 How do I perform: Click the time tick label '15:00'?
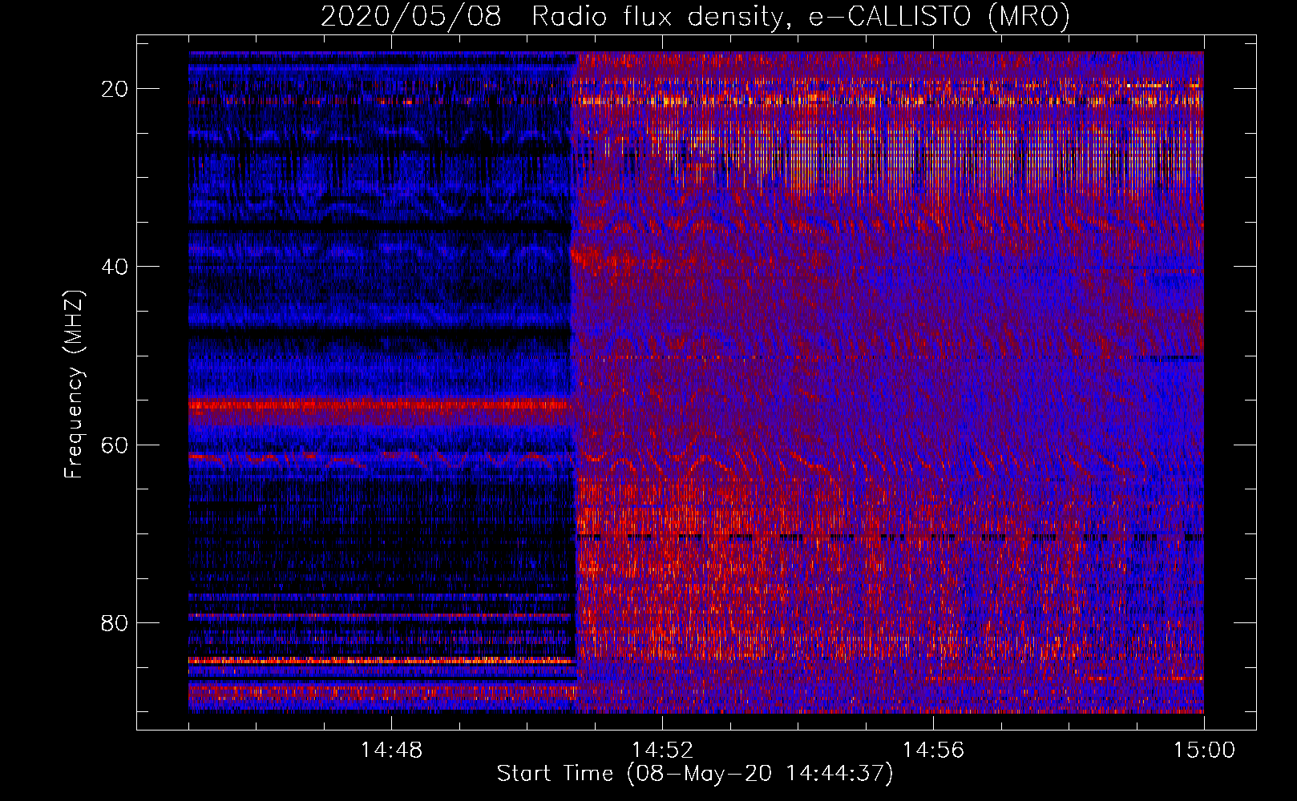click(x=1204, y=751)
